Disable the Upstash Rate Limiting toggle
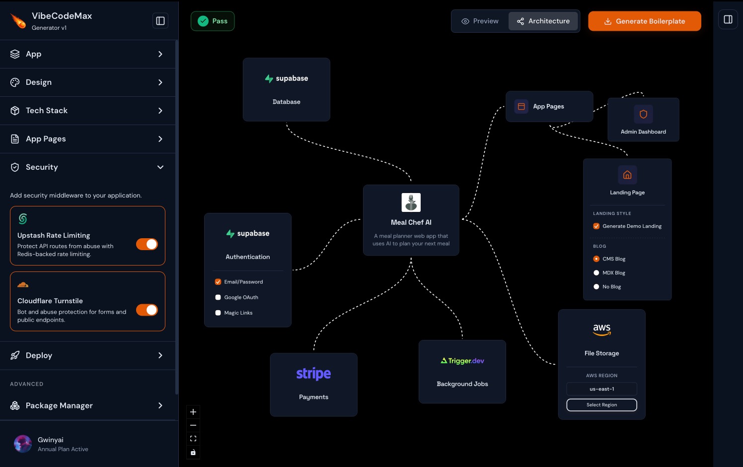Viewport: 743px width, 467px height. click(147, 244)
